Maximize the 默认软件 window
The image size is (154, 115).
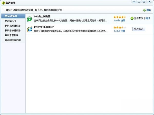(x=144, y=2)
